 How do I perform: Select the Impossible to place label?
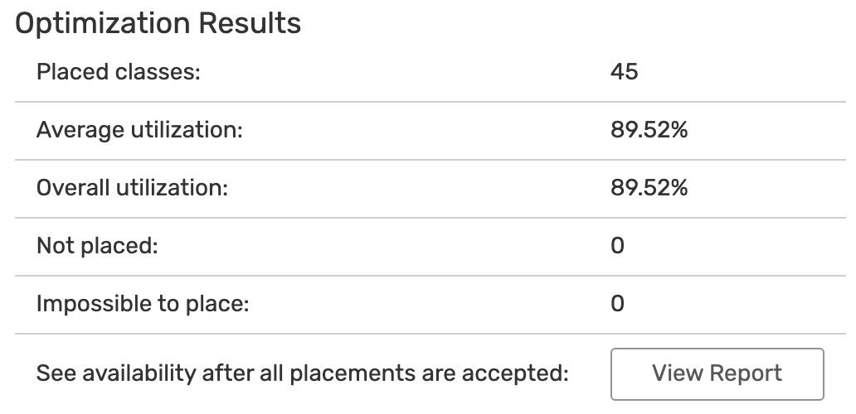tap(143, 303)
